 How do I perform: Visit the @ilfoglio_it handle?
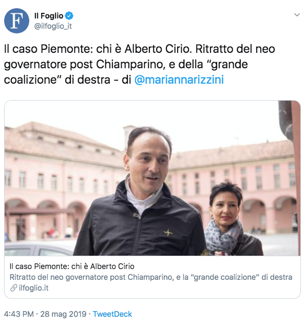click(53, 26)
